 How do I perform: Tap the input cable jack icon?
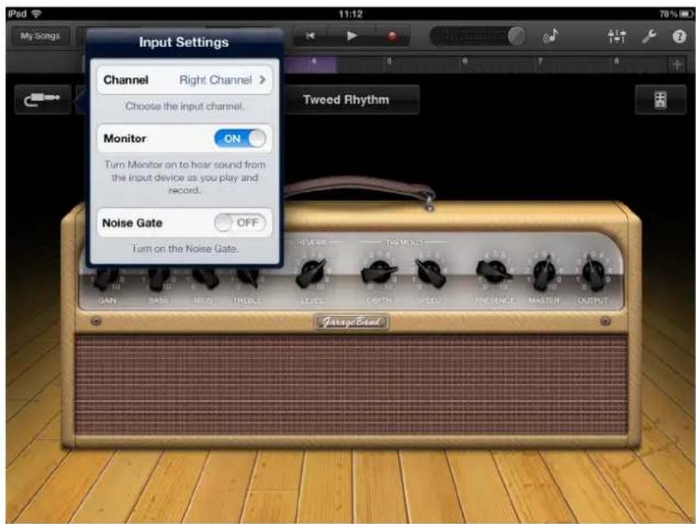pos(43,100)
